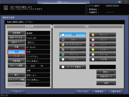Click OFF output density value
The image size is (129, 97).
click(38, 84)
